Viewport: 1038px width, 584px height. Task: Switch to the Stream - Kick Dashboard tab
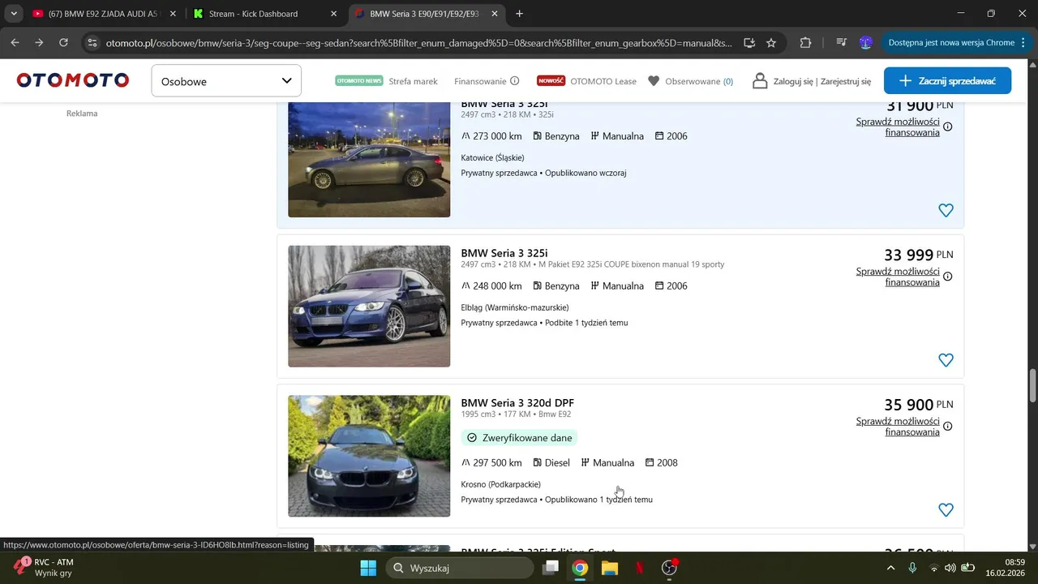point(262,14)
